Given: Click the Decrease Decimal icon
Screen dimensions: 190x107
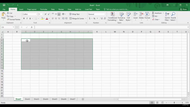Looking at the screenshot, I should 105,18.
